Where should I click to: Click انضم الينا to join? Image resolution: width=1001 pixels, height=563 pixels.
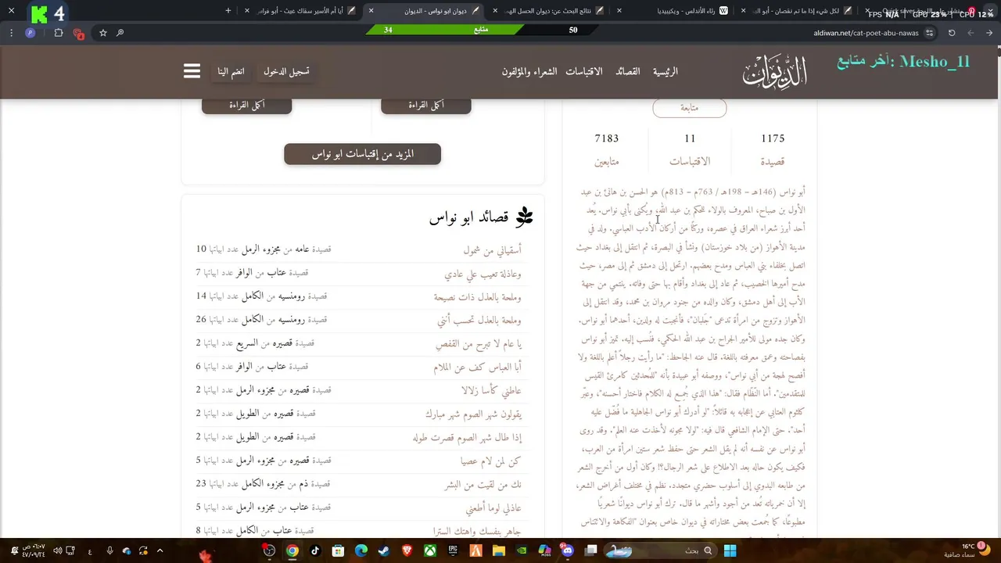pos(231,71)
